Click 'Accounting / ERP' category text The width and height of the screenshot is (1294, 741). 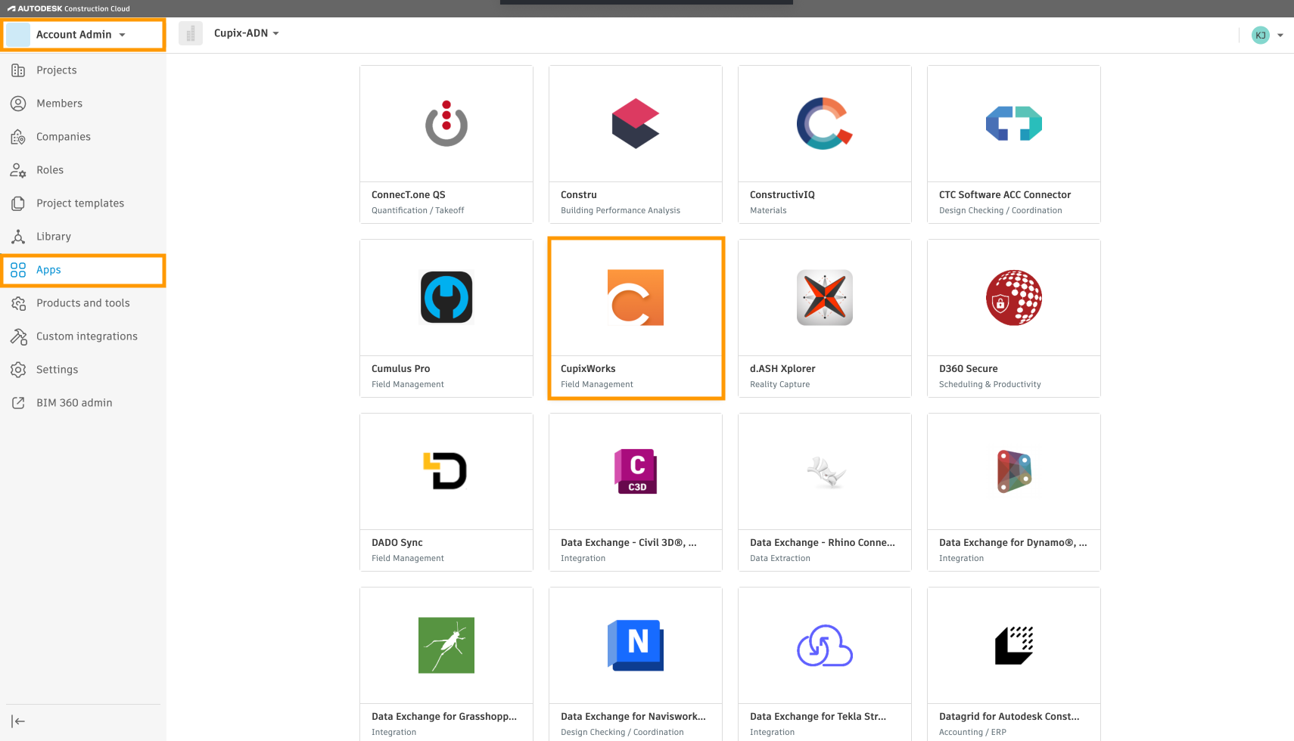click(972, 733)
